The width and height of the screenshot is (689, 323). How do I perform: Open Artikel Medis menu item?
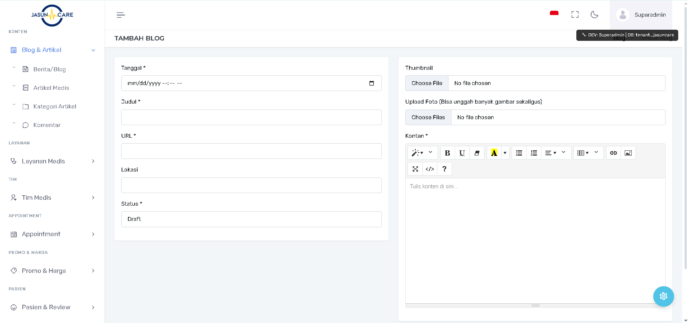[51, 88]
